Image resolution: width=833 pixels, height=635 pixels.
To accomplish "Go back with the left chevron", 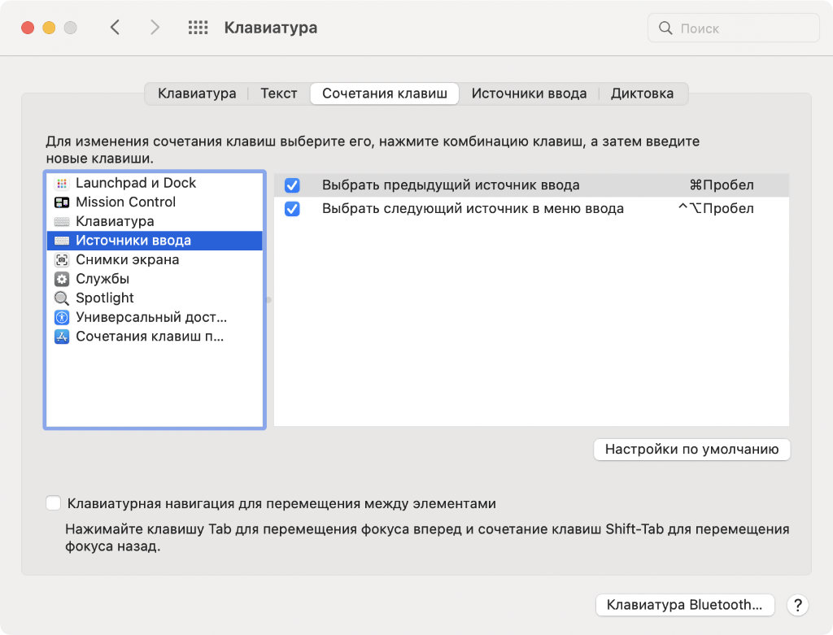I will (x=115, y=28).
